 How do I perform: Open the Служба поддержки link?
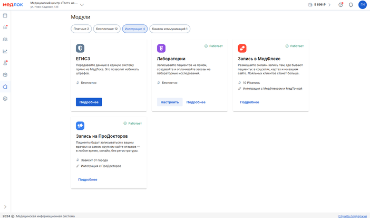[353, 216]
